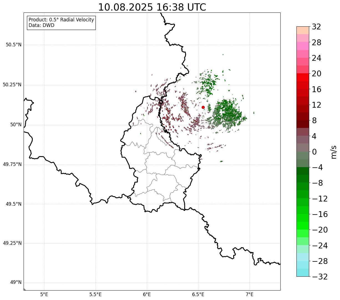Click the 6.5°E longitude label
Image resolution: width=340 pixels, height=300 pixels.
coord(198,294)
